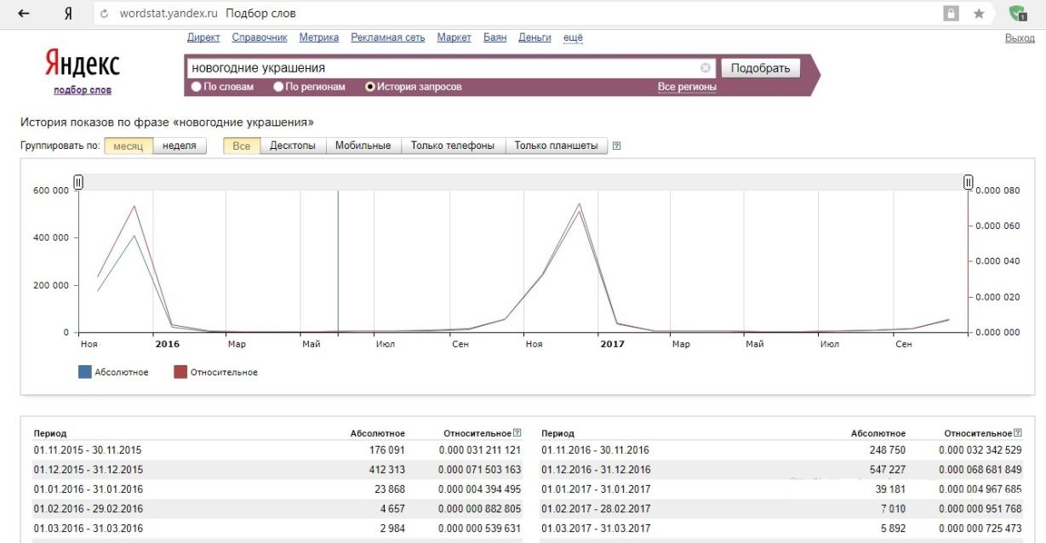1046x543 pixels.
Task: Click the red Относительное legend swatch
Action: 180,372
